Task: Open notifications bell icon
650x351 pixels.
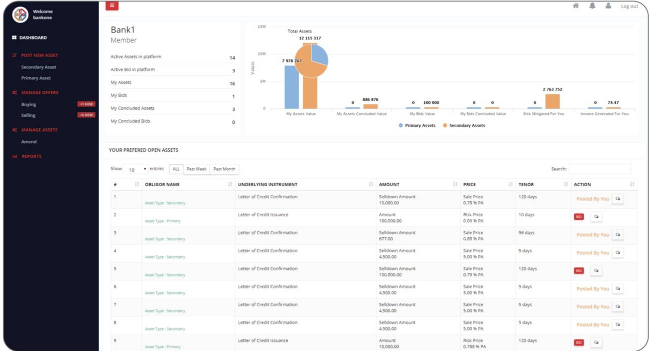Action: 592,6
